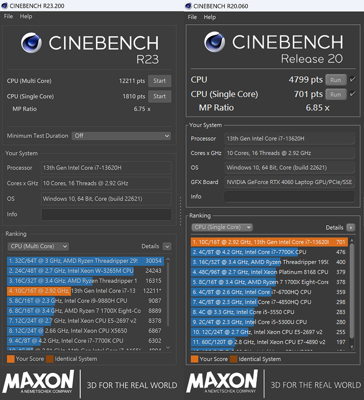Start the CPU (Multi Core) test in R23
The width and height of the screenshot is (364, 400).
tap(159, 81)
